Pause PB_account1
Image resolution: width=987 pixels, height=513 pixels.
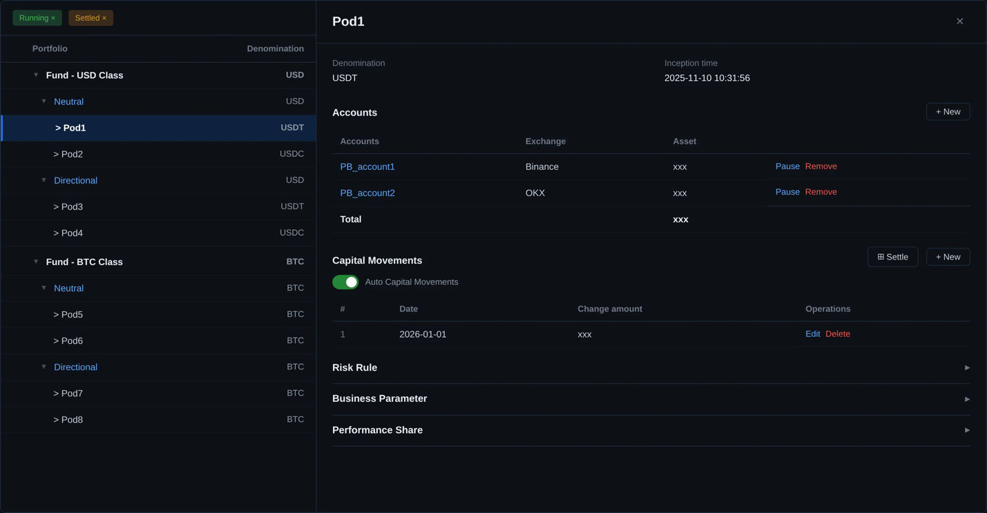[787, 166]
